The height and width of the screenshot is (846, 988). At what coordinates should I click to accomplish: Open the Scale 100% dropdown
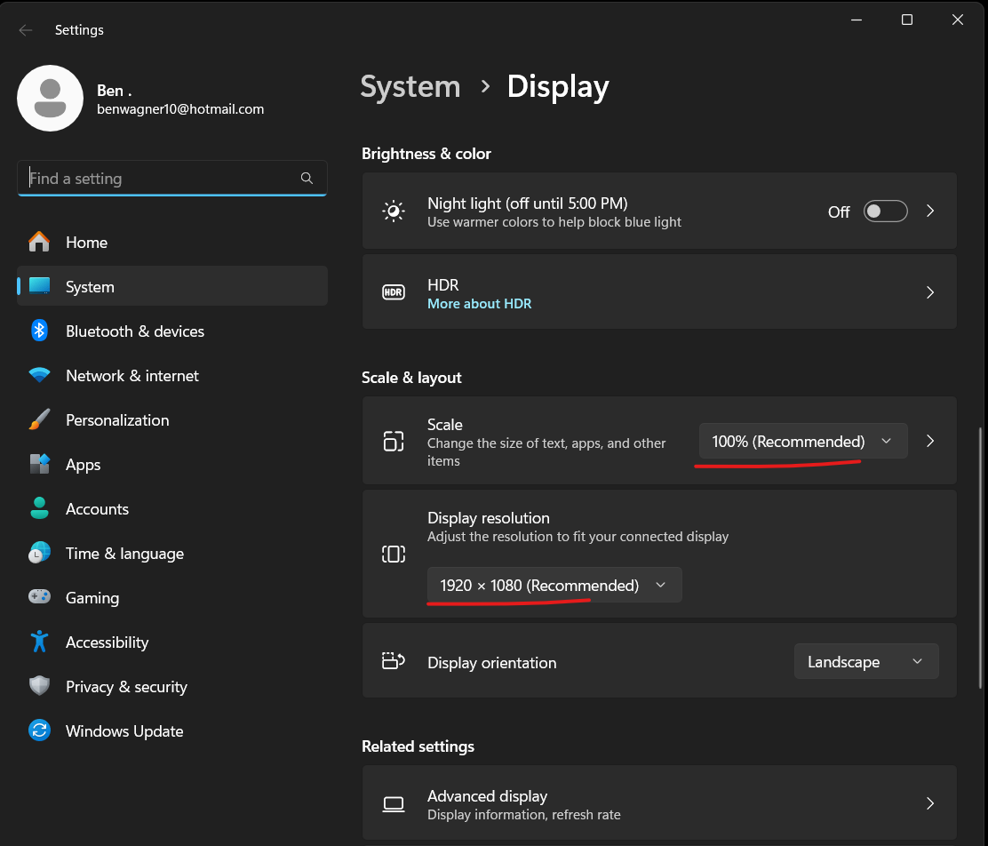[x=803, y=441]
